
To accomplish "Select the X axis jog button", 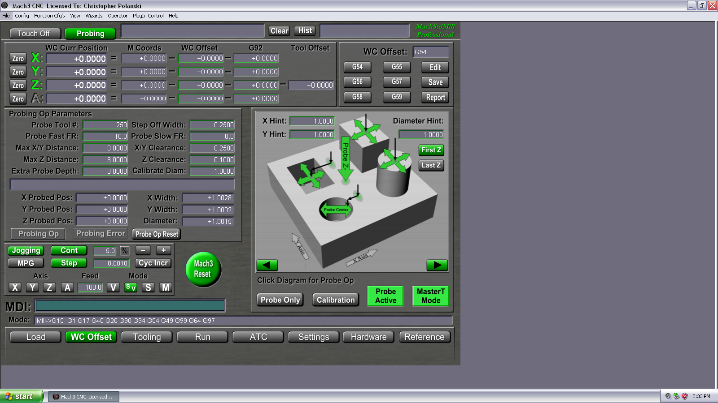I will 15,287.
